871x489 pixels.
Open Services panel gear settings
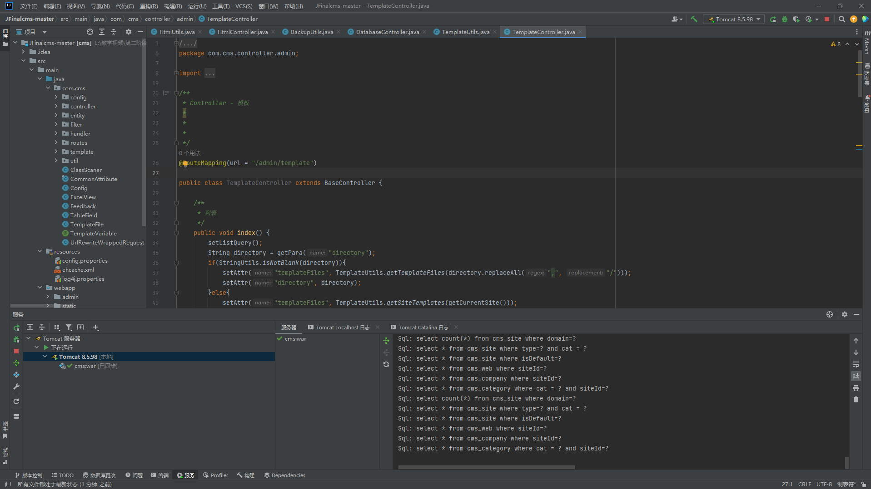click(x=845, y=314)
